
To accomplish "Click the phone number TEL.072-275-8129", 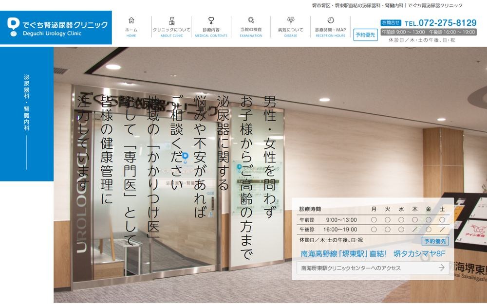I will (x=440, y=23).
